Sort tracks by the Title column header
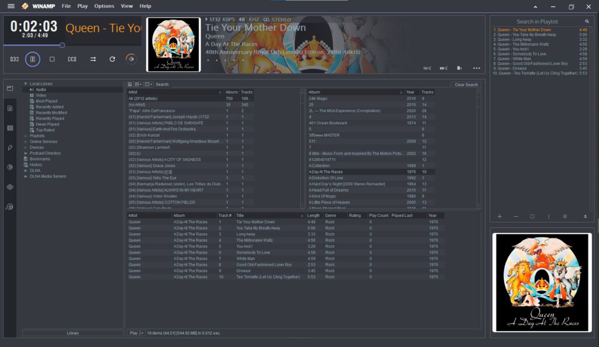The image size is (599, 347). point(270,216)
